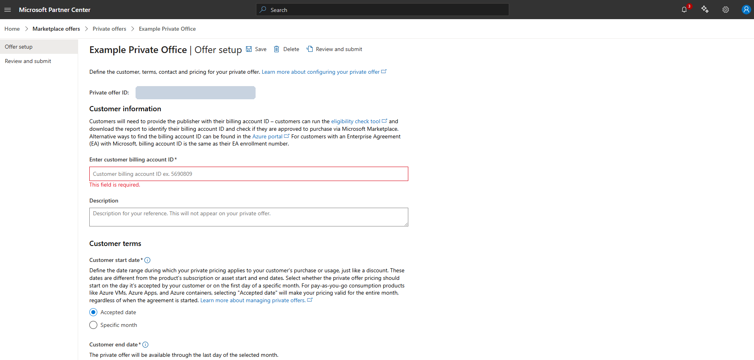The width and height of the screenshot is (754, 360).
Task: Navigate to Marketplace offers breadcrumb
Action: 56,29
